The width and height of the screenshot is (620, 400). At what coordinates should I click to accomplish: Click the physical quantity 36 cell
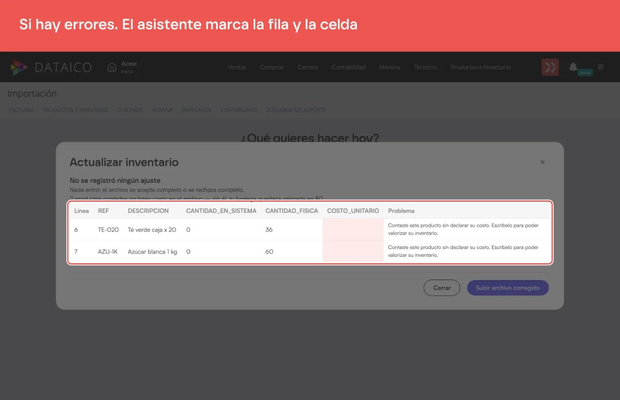coord(269,230)
